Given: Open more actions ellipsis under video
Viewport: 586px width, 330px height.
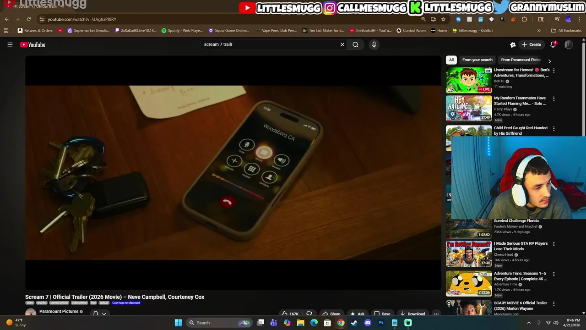Looking at the screenshot, I should pyautogui.click(x=436, y=314).
